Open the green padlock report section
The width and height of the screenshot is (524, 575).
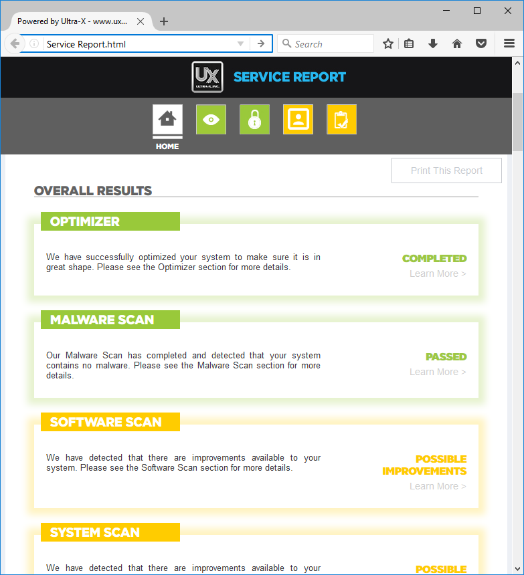pos(254,120)
